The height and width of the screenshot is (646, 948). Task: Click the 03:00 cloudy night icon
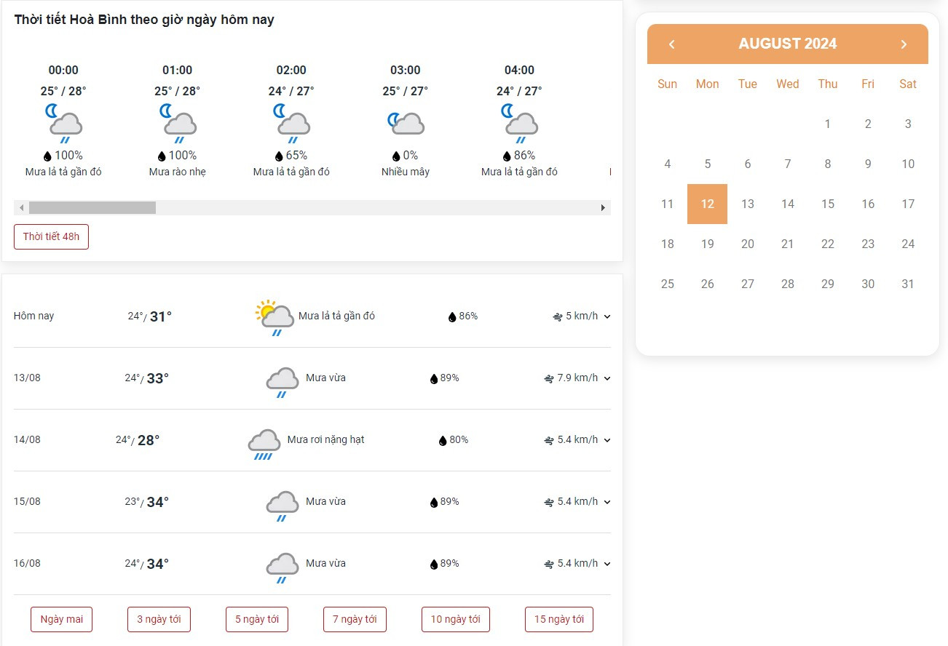[x=406, y=123]
